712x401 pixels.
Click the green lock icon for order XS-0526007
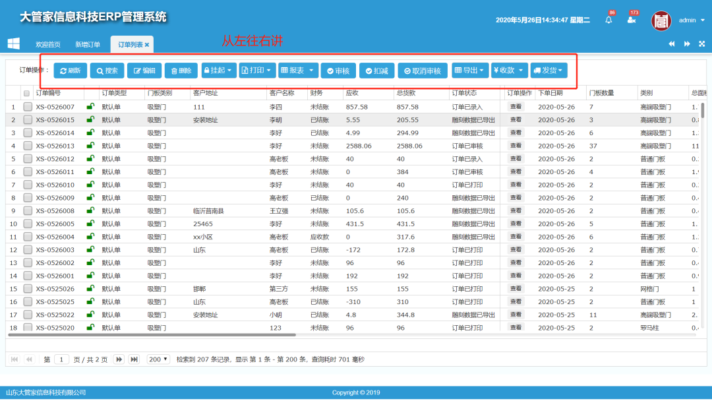pos(90,106)
